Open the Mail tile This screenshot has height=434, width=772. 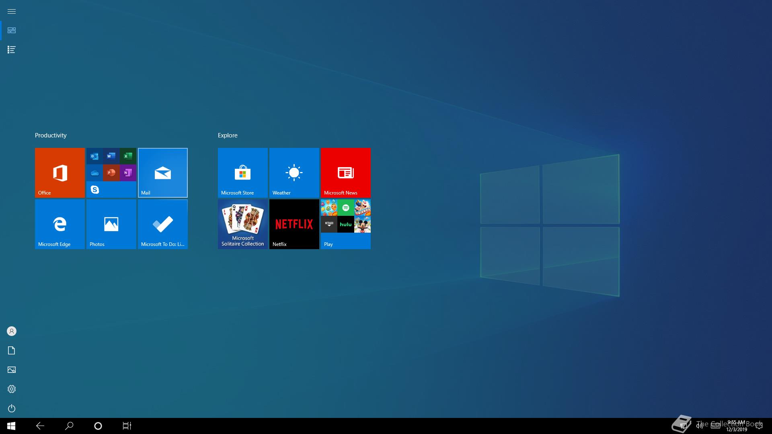click(x=163, y=173)
